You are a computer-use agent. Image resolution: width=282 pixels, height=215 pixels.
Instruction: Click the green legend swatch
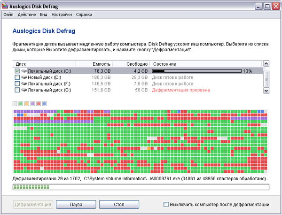coord(21,104)
